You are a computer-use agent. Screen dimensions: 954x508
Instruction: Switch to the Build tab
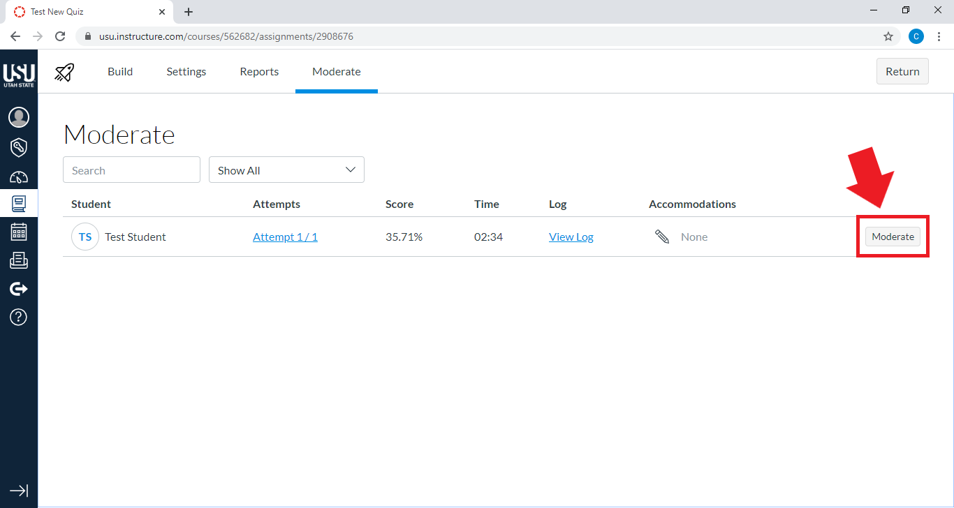(x=120, y=72)
